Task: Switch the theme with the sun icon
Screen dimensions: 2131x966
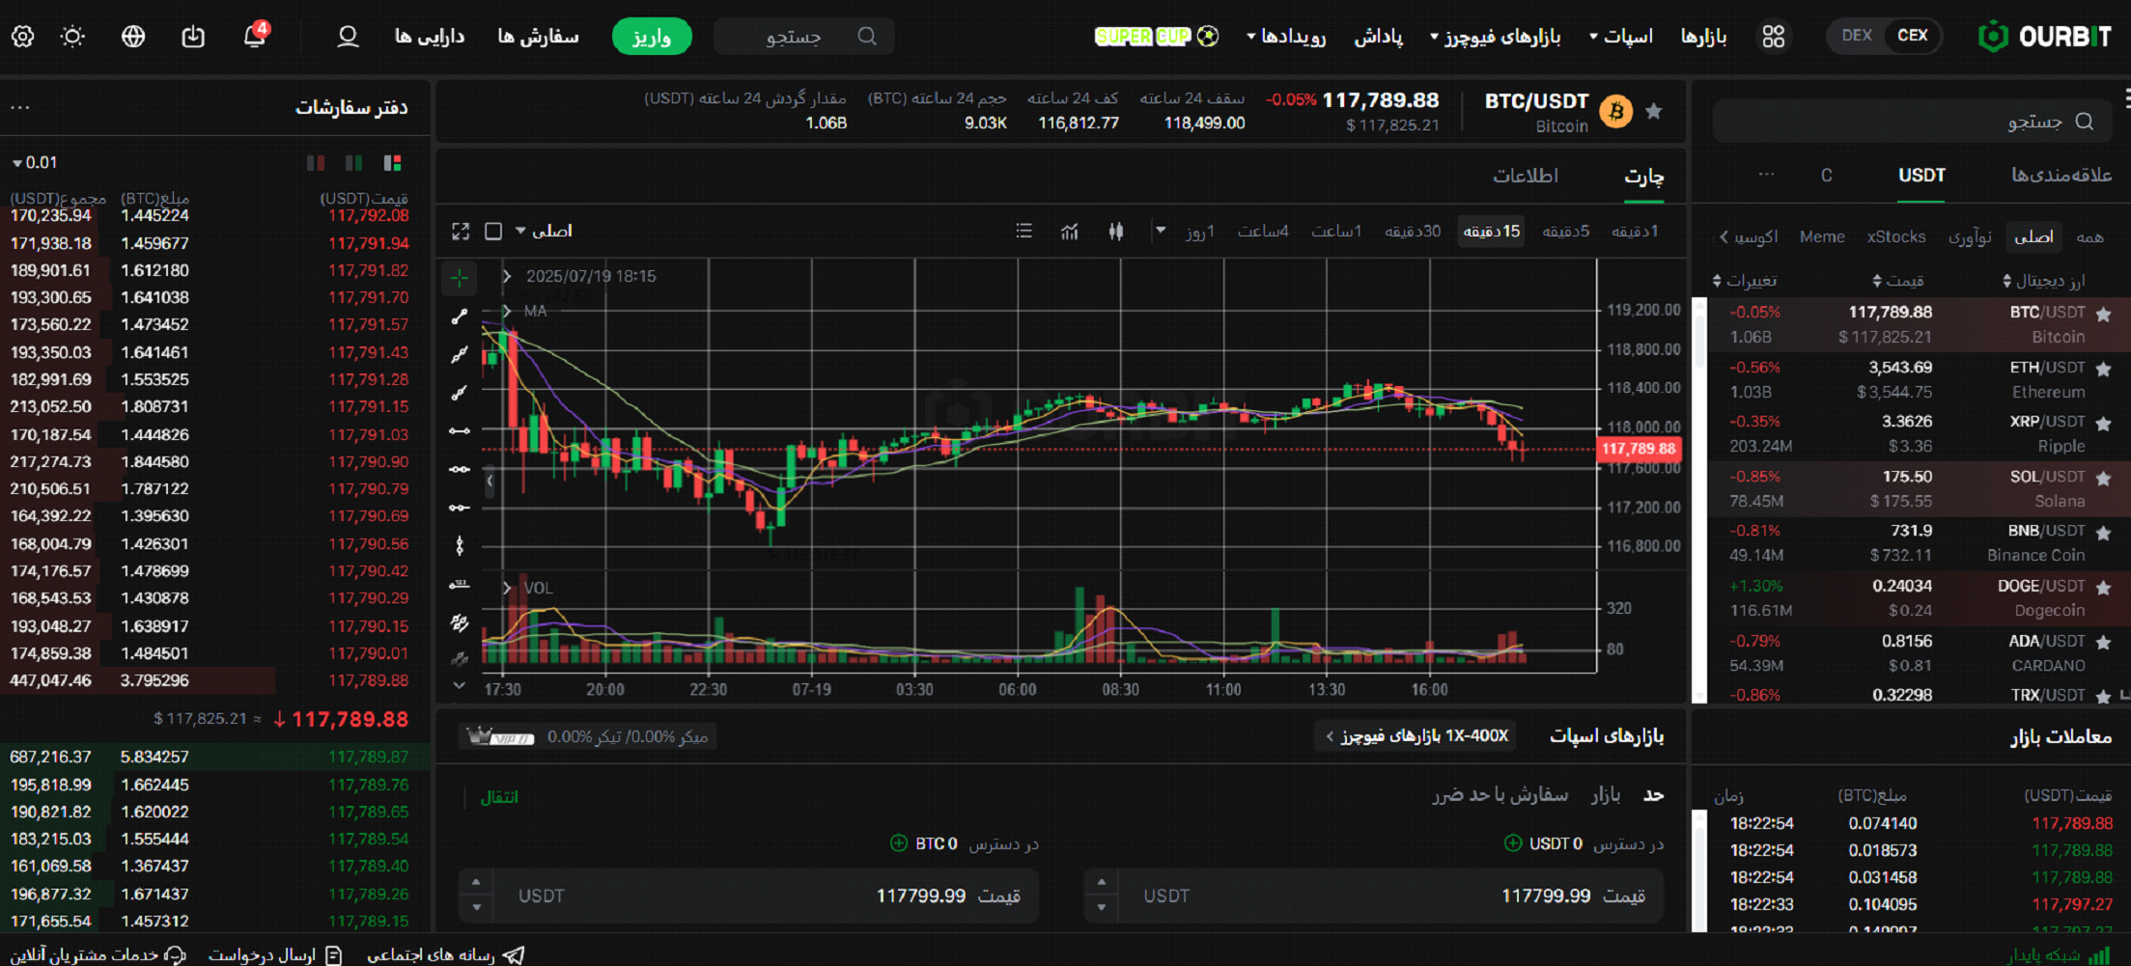Action: click(72, 37)
